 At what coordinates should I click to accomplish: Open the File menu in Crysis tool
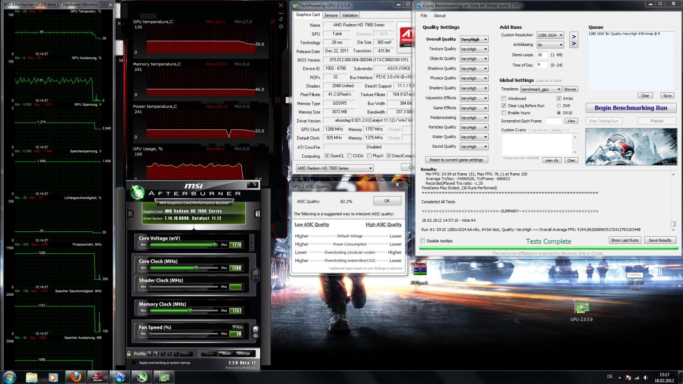(x=424, y=16)
